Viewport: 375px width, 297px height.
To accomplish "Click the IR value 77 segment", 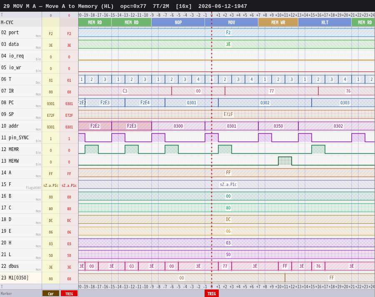I will click(271, 91).
